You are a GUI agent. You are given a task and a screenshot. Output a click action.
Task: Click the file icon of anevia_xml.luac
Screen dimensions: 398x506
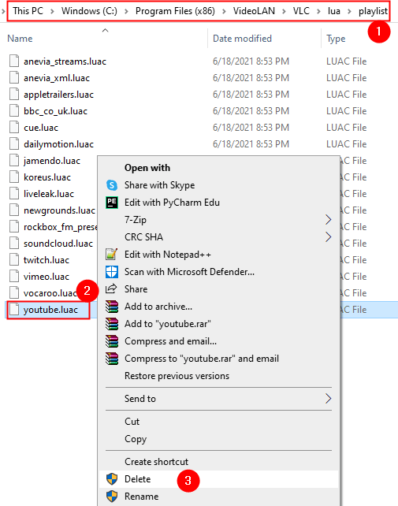(x=14, y=77)
